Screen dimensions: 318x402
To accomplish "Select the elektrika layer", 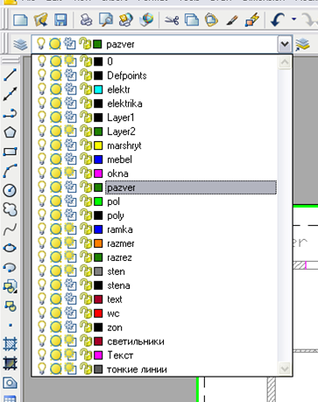I will coord(124,103).
